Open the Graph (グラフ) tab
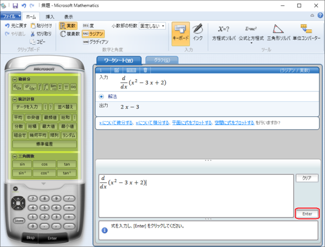The width and height of the screenshot is (325, 247). 162,60
